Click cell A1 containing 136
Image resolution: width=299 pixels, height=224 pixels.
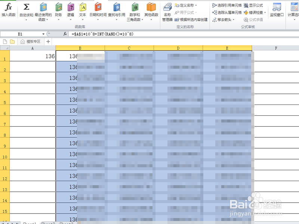(33, 56)
